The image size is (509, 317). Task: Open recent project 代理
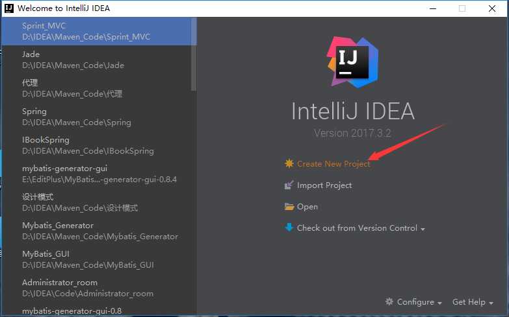pos(97,88)
